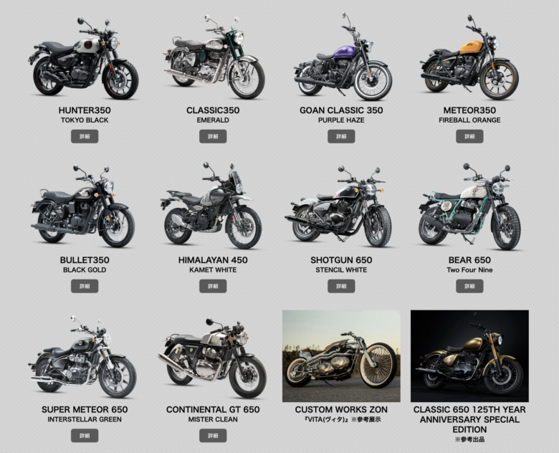Click CONTINENTAL GT 650 details button
Viewport: 559px width, 453px height.
point(213,436)
